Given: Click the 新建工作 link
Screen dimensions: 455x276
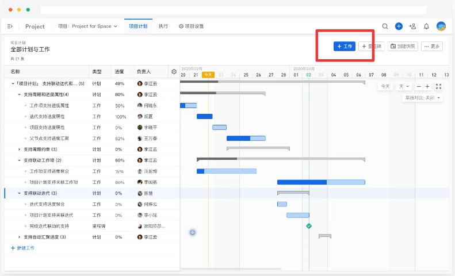Looking at the screenshot, I should (22, 248).
